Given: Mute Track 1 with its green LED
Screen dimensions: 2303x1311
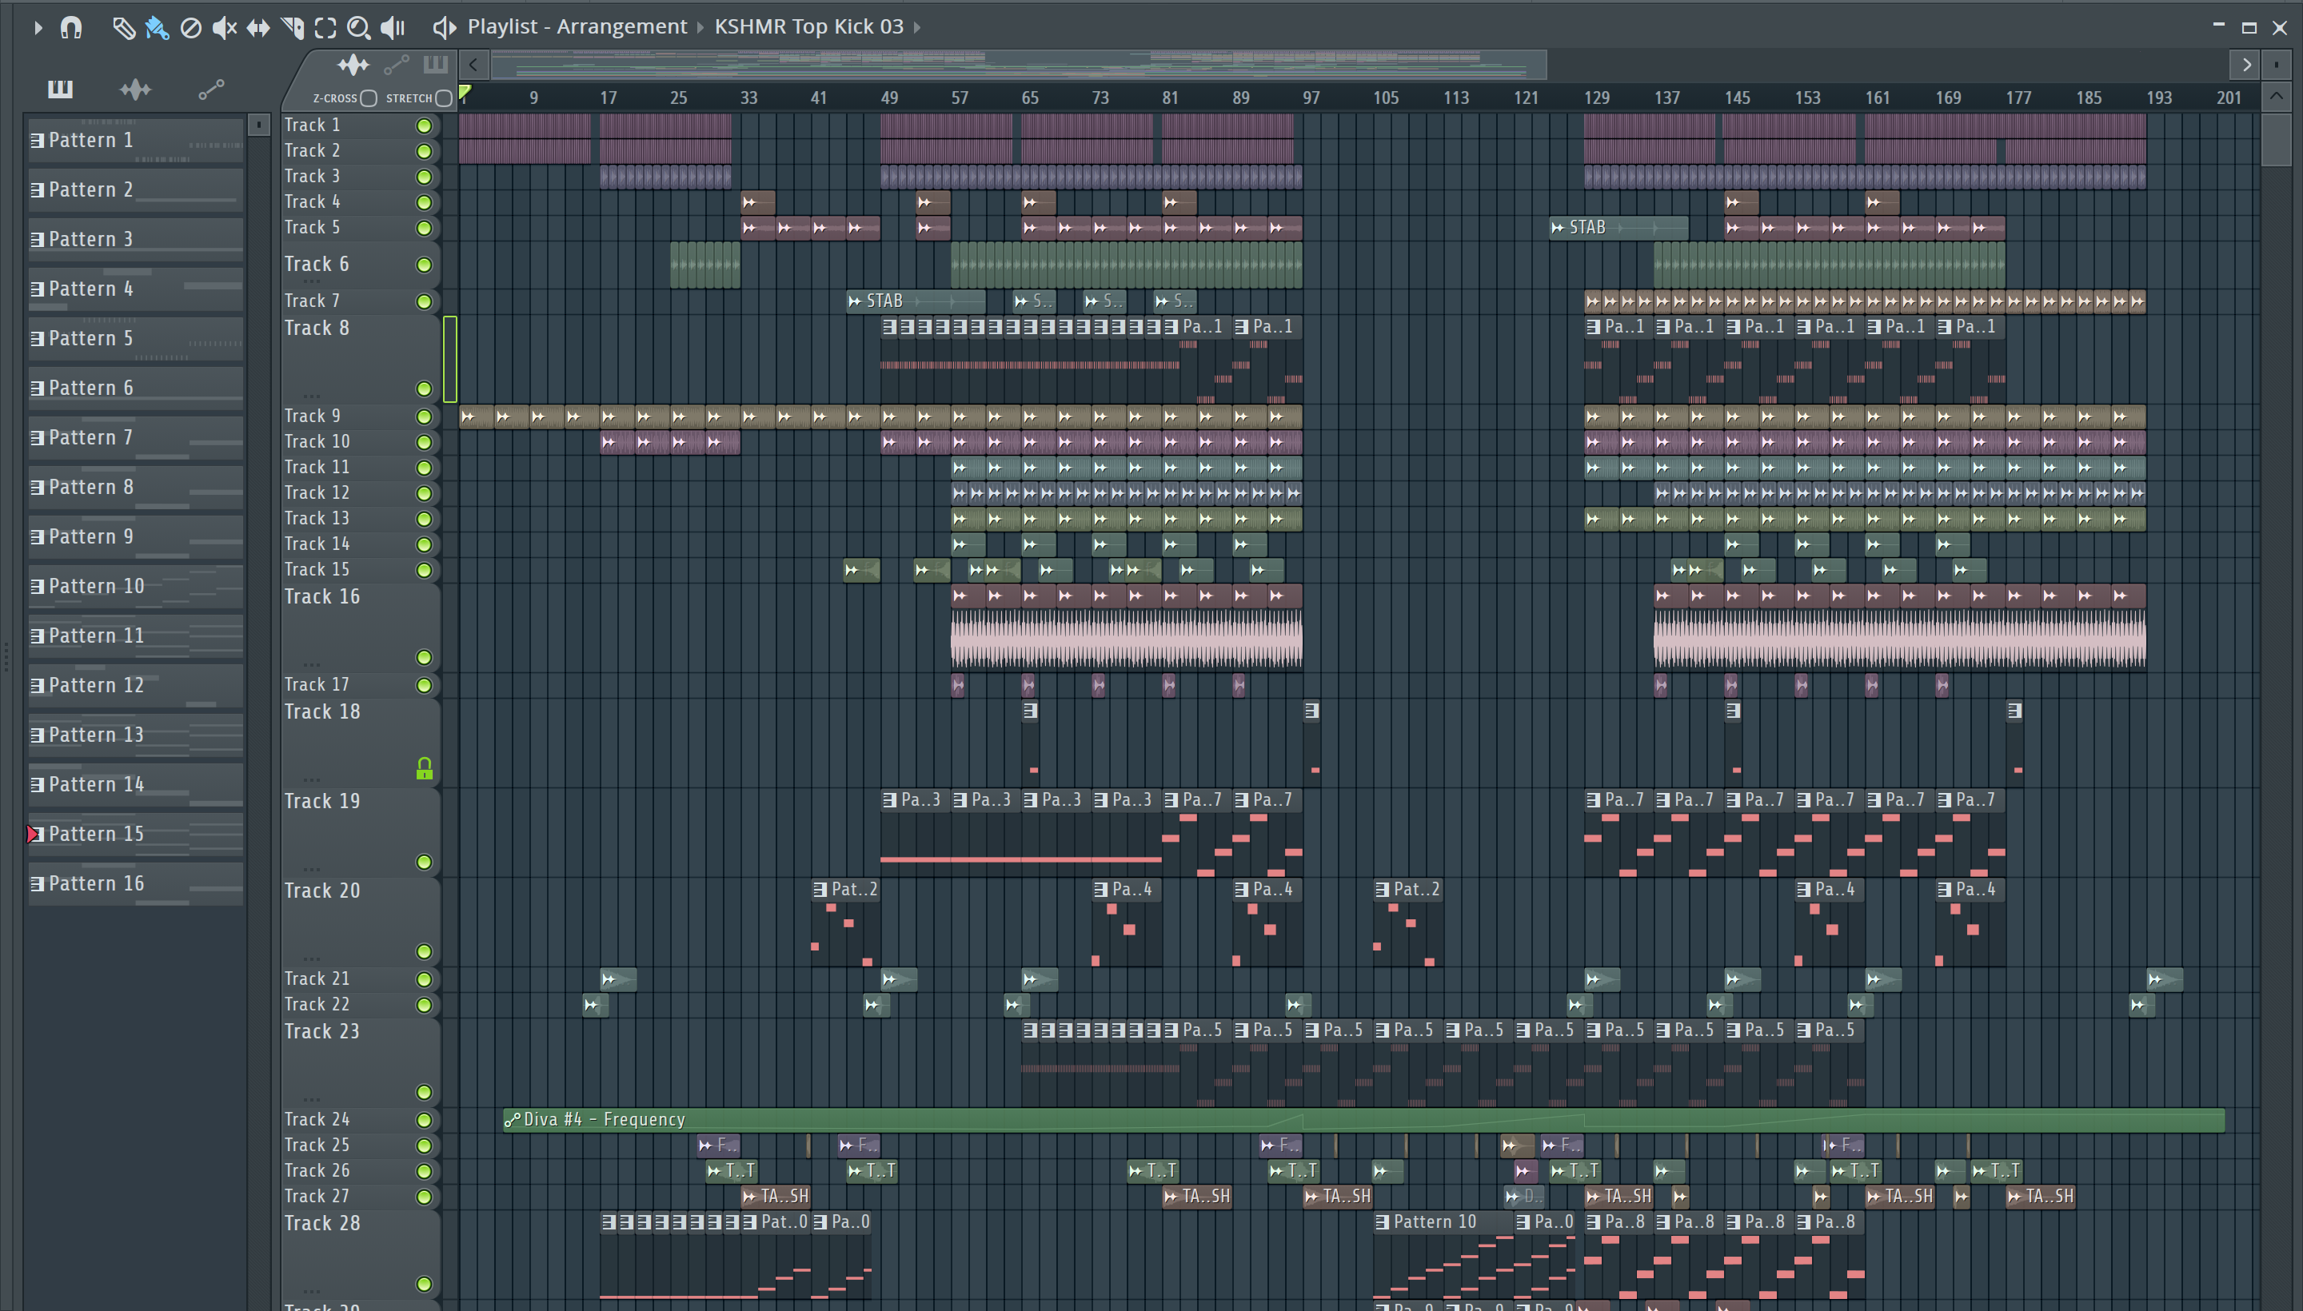Looking at the screenshot, I should (x=423, y=126).
